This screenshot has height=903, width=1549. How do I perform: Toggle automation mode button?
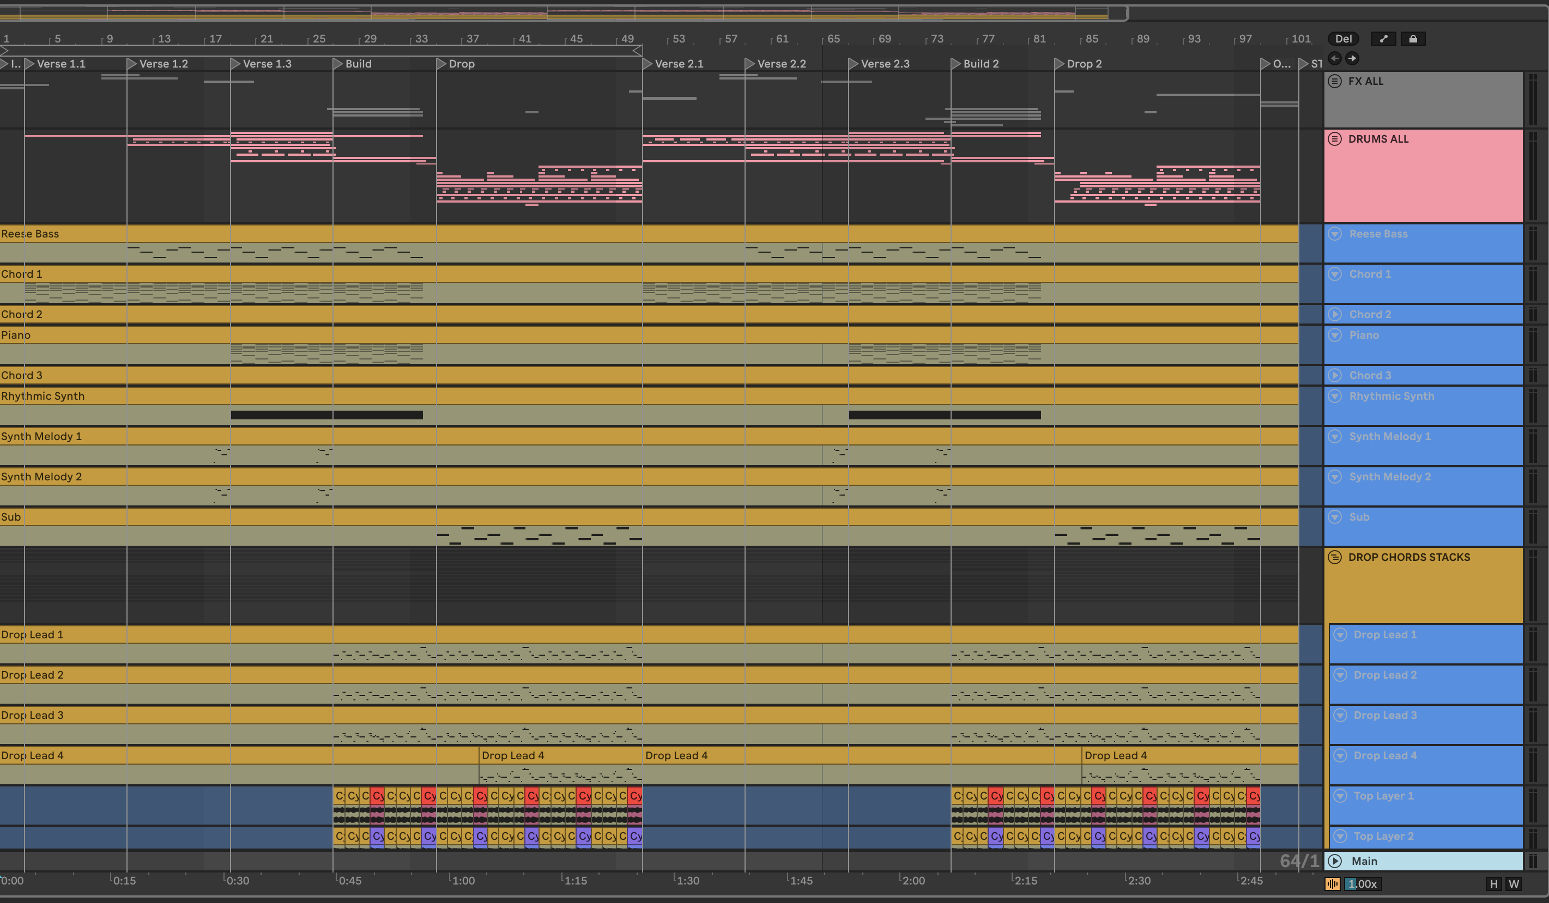[1383, 39]
